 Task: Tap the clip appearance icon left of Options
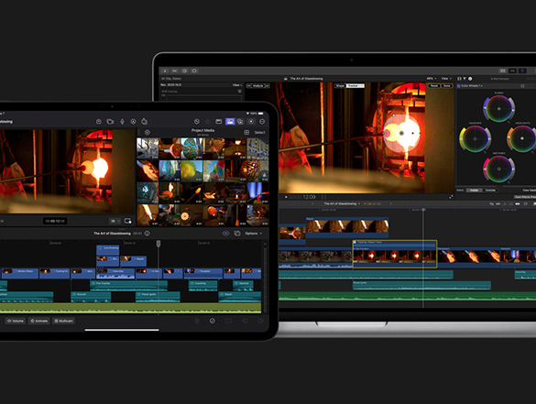[x=237, y=234]
